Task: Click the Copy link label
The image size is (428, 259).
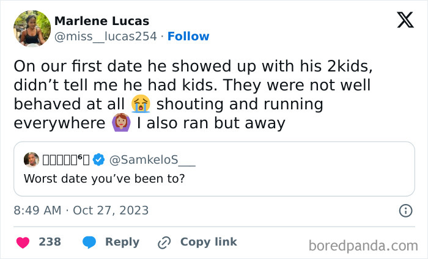Action: pos(208,242)
